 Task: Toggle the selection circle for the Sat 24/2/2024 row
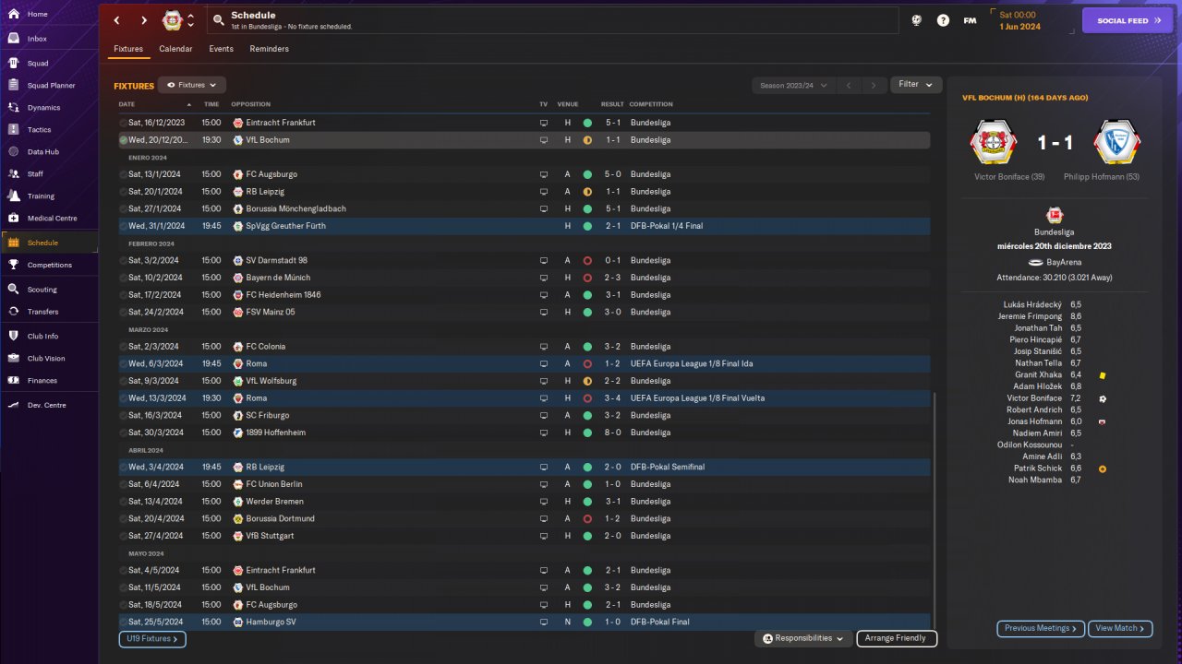tap(124, 312)
